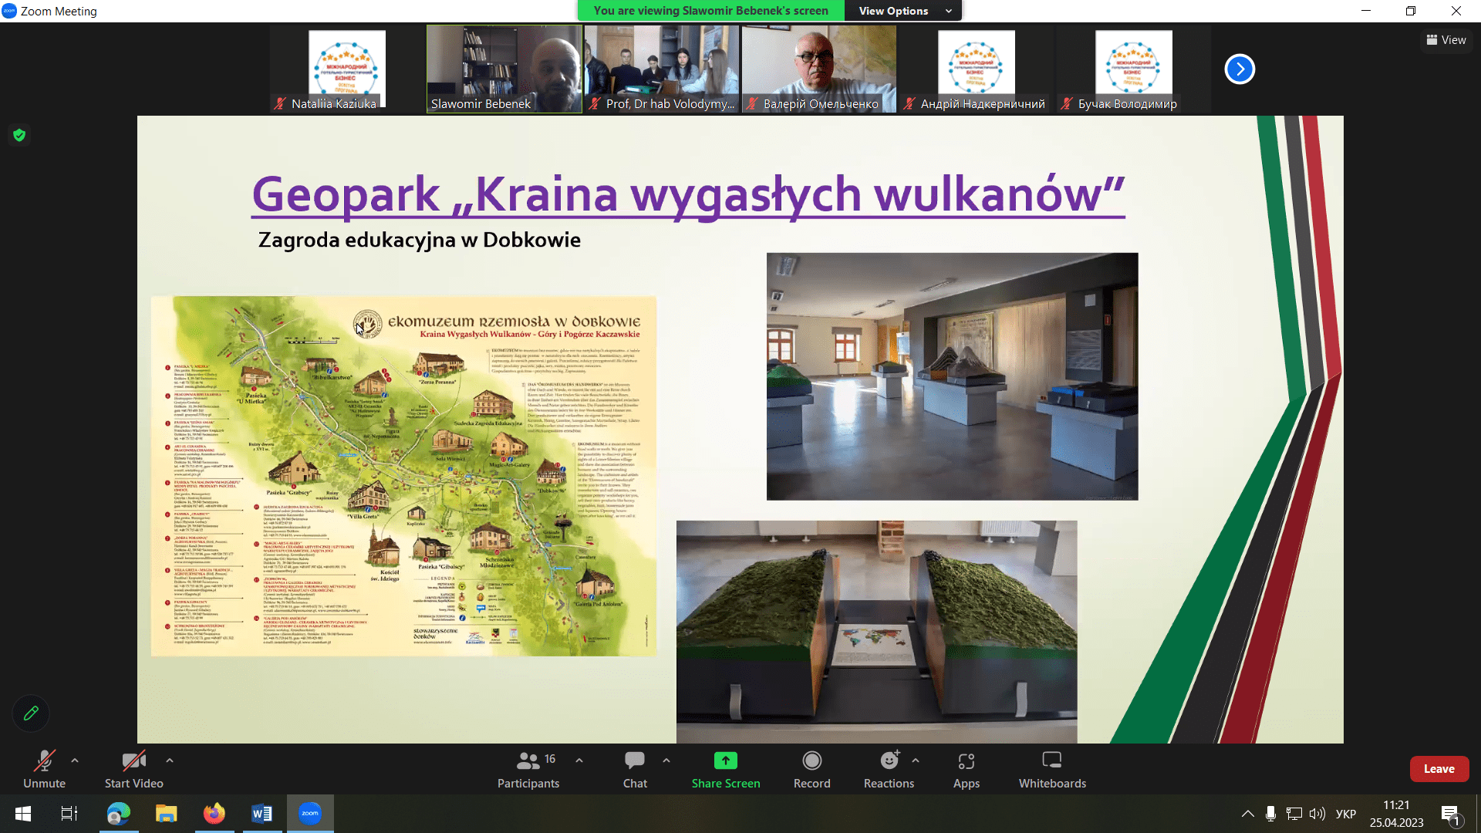This screenshot has width=1481, height=833.
Task: Open the Apps panel
Action: 966,761
